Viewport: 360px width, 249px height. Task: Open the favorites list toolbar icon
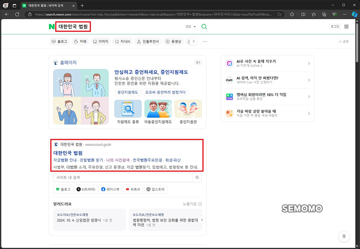(314, 14)
